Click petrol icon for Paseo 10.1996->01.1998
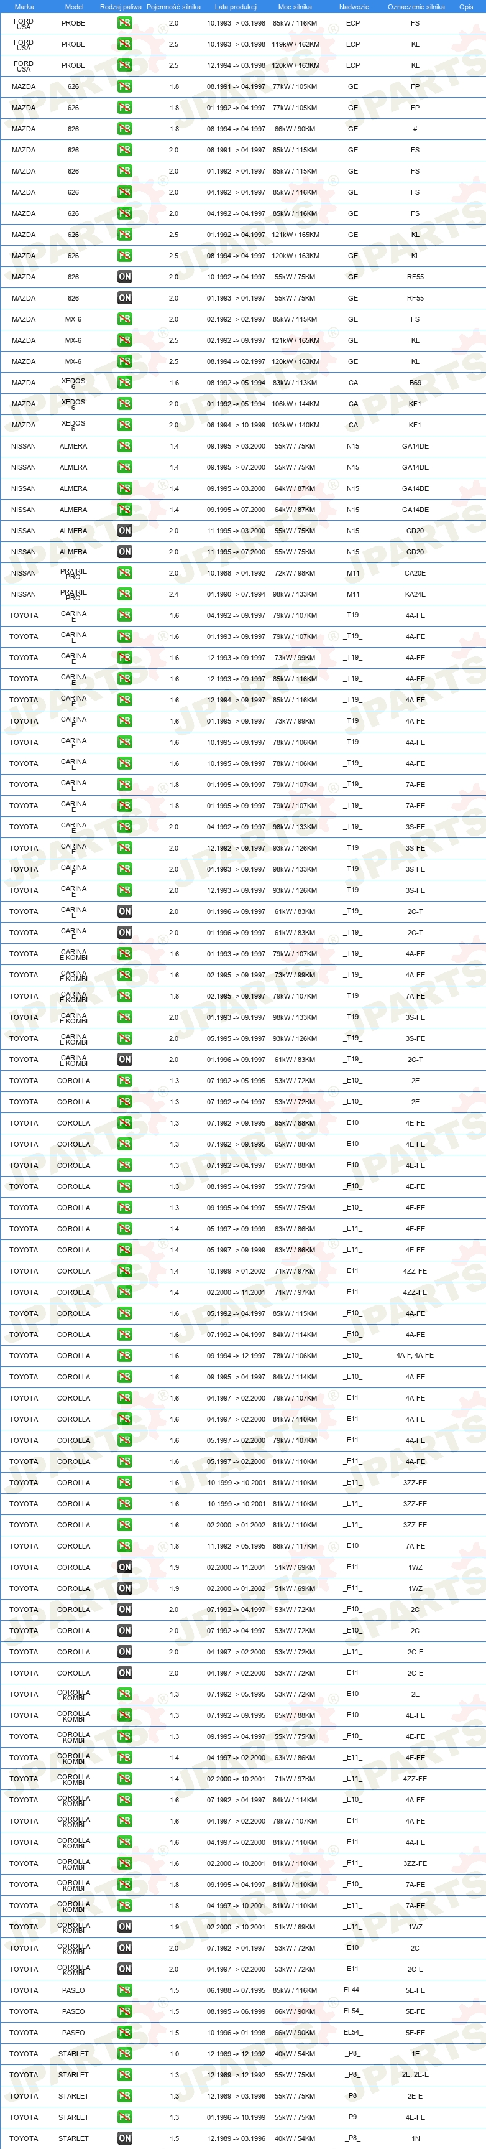486x2149 pixels. [124, 2032]
